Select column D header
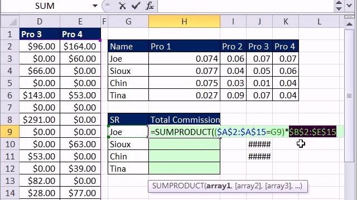Viewport: 357px width, 200px height. (x=40, y=22)
